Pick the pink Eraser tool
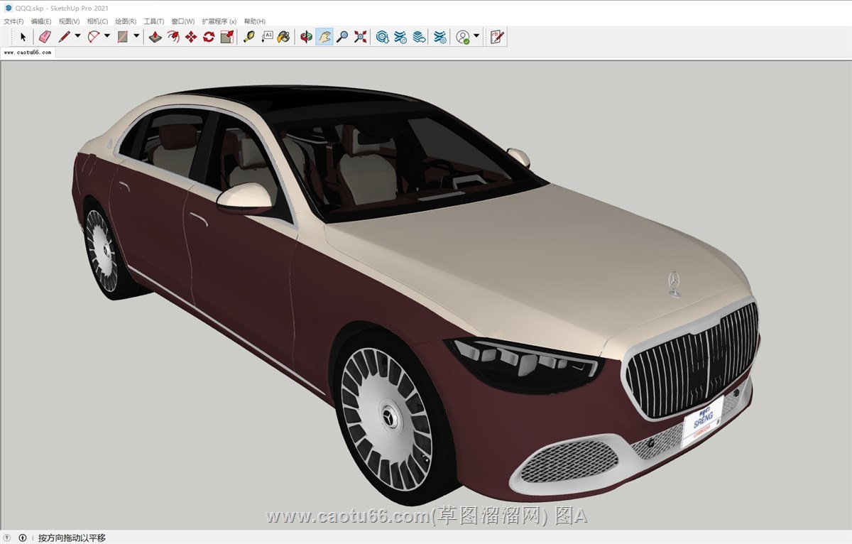852x544 pixels. tap(45, 37)
